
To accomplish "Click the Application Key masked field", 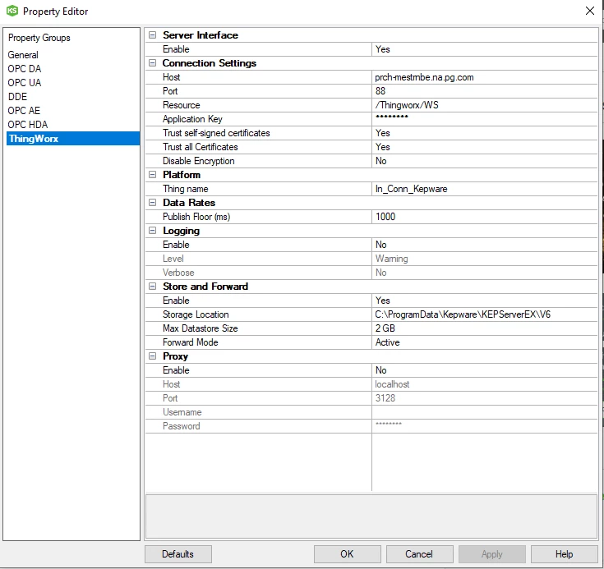I will point(485,119).
